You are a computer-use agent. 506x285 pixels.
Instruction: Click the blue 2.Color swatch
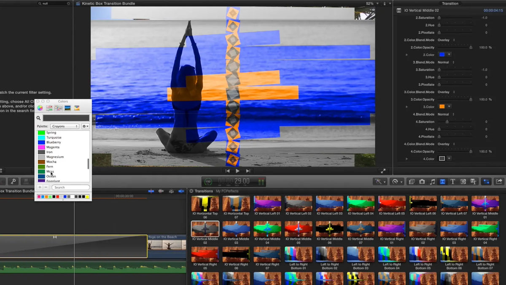click(x=442, y=55)
